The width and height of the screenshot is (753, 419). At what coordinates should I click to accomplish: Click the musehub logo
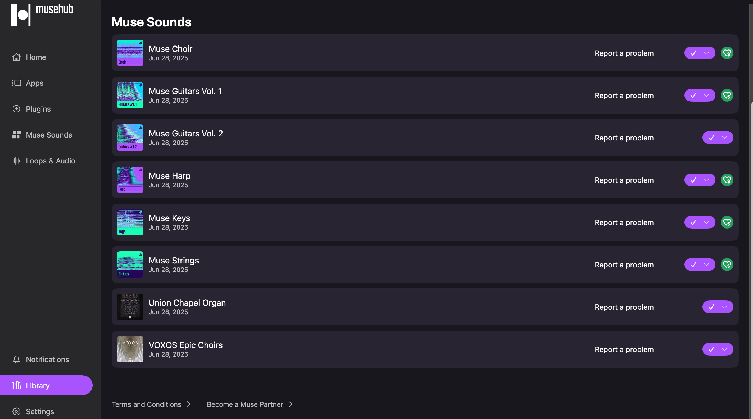click(42, 15)
